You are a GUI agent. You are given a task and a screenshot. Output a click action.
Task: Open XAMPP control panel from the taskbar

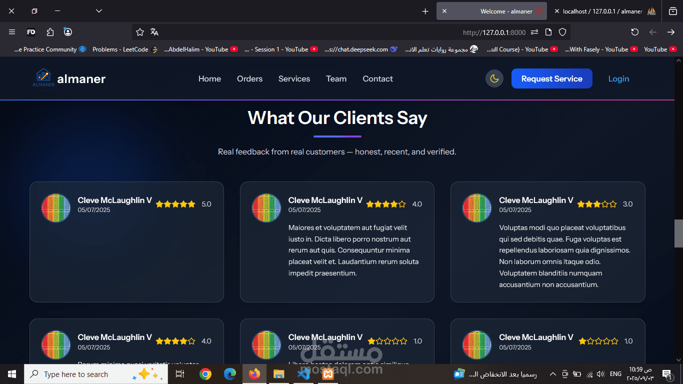(328, 374)
